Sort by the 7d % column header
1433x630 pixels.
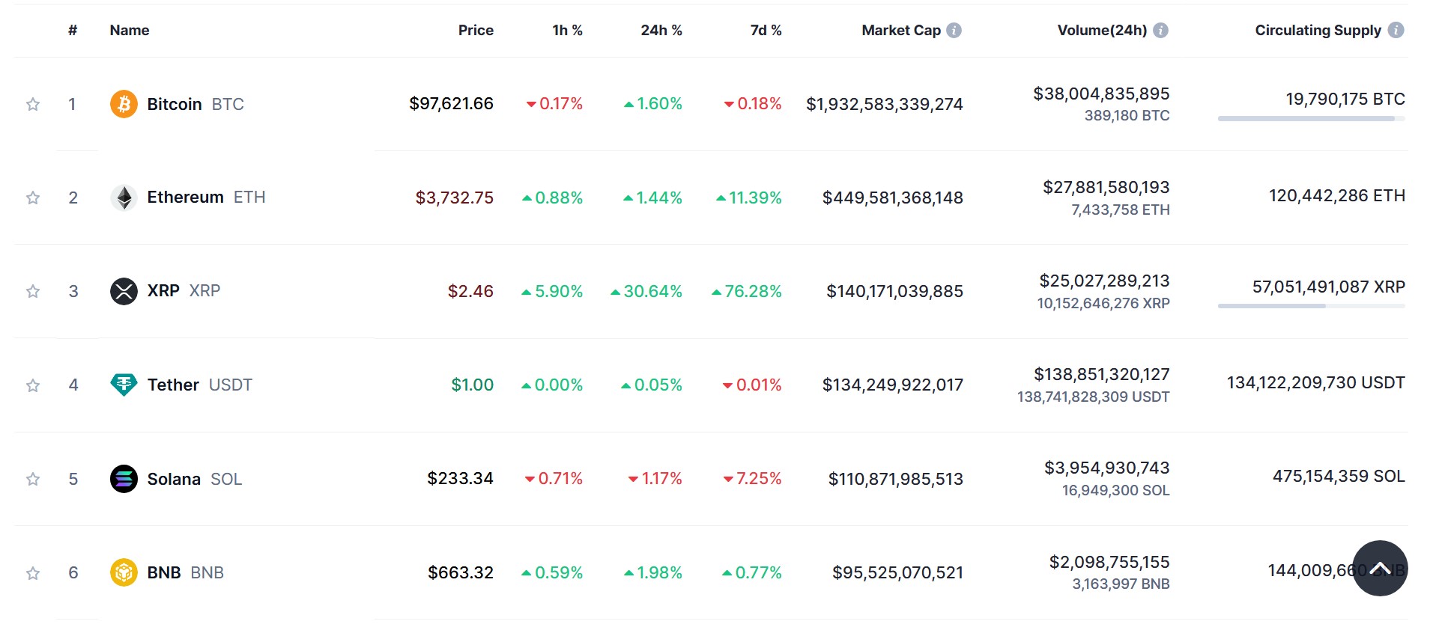(x=766, y=31)
